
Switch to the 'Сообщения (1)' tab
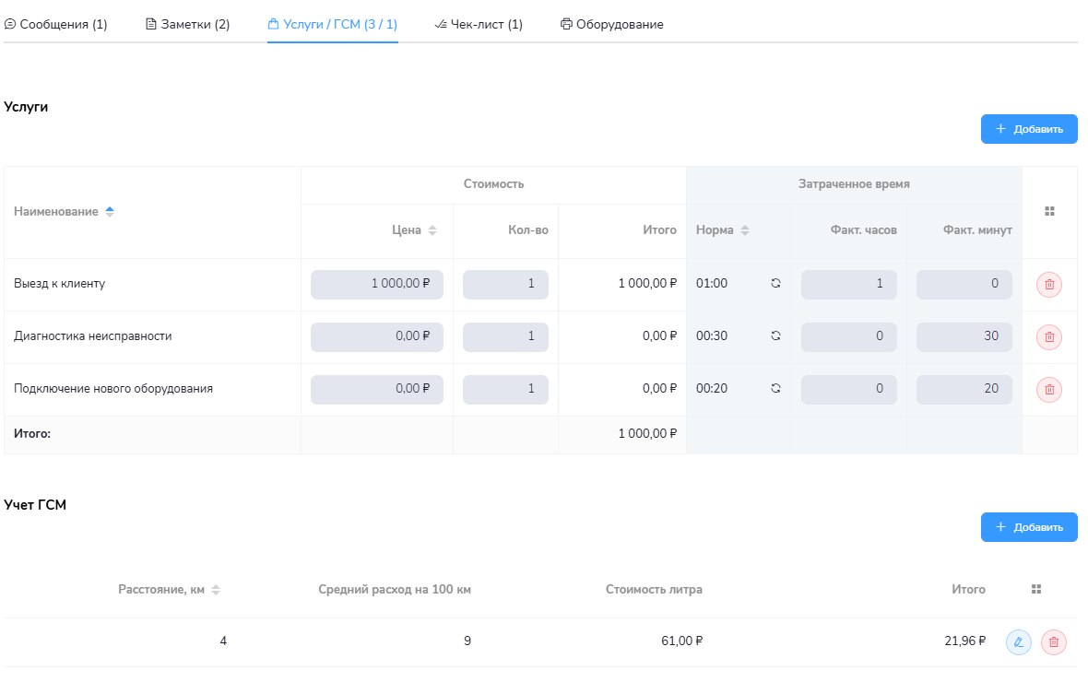[56, 24]
